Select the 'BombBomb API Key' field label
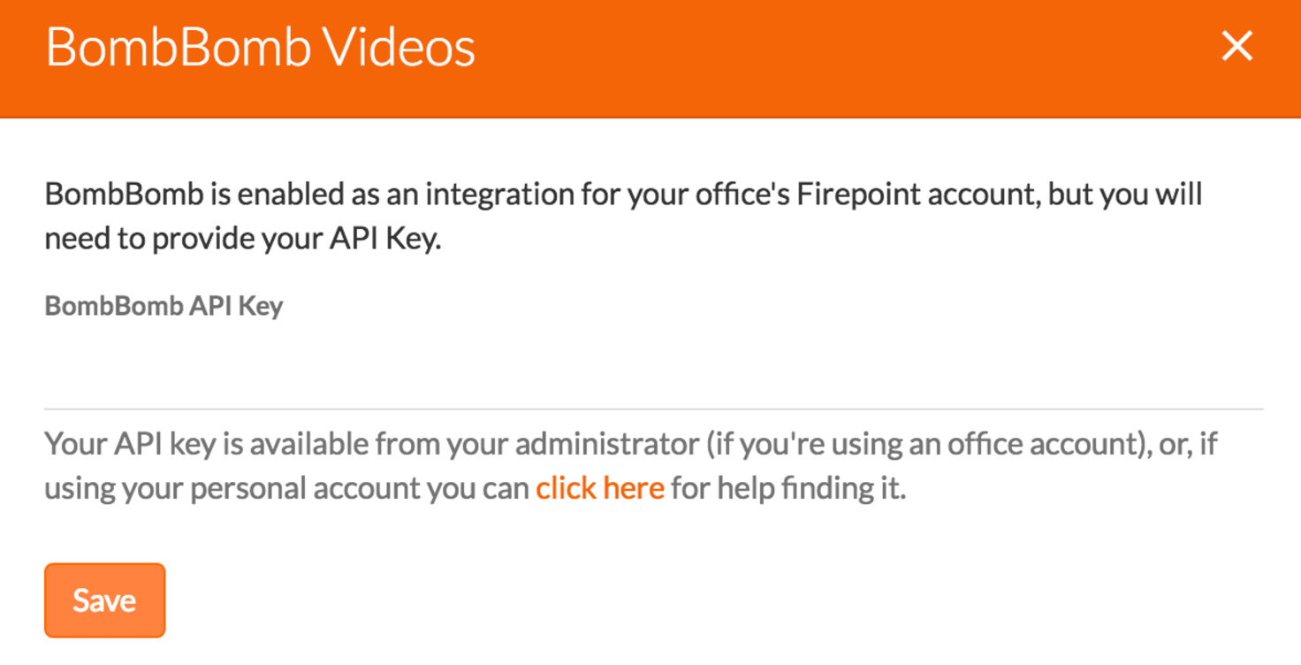Viewport: 1301px width, 665px height. pos(164,306)
